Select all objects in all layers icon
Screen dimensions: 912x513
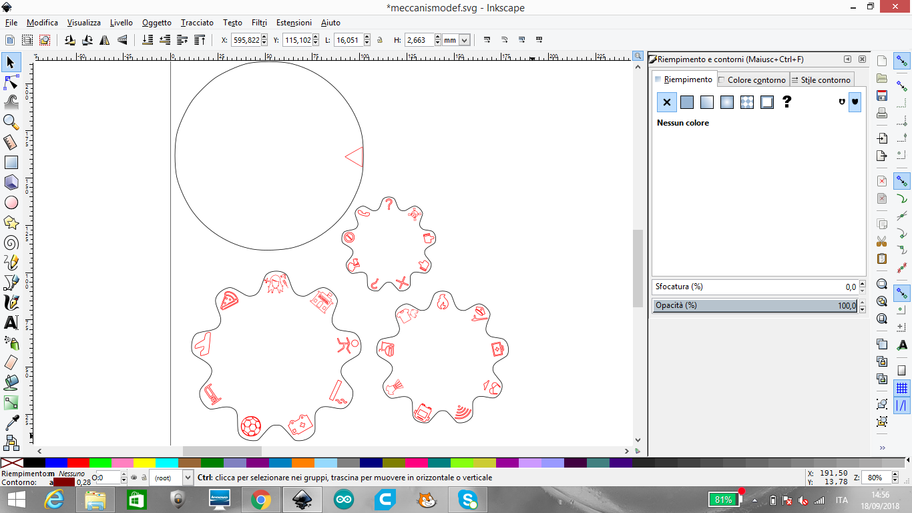pos(27,40)
